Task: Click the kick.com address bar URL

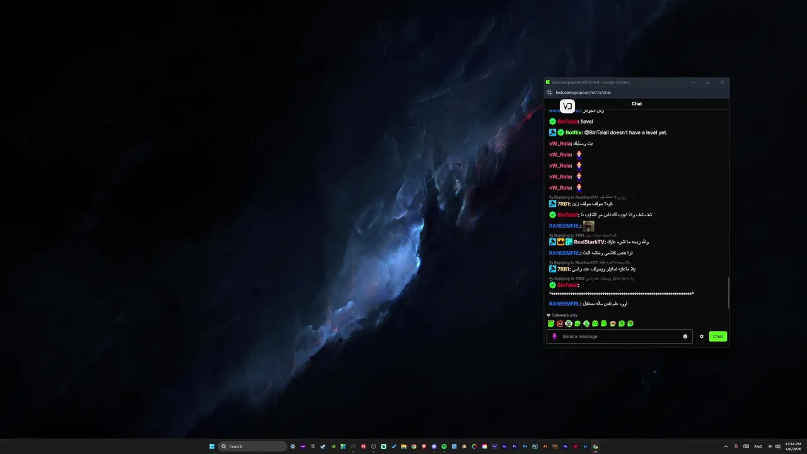Action: pos(583,92)
